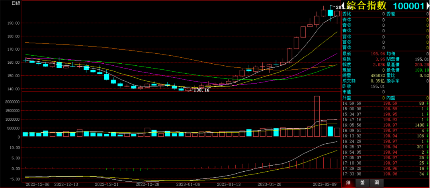Viewport: 430px width, 188px height.
Task: Click the 日線 period label
Action: 16,3
